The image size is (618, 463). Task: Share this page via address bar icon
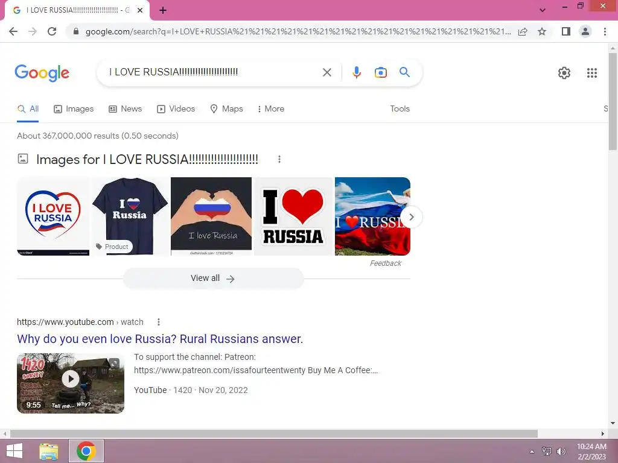(x=523, y=31)
